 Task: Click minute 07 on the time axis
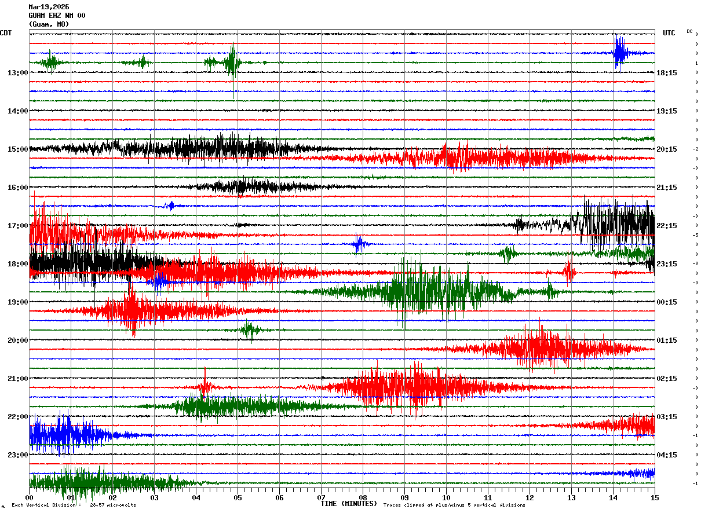(x=322, y=498)
